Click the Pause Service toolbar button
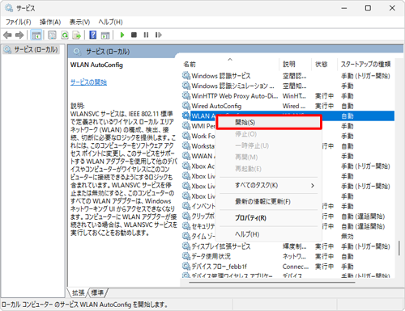Image resolution: width=405 pixels, height=311 pixels. pyautogui.click(x=146, y=35)
